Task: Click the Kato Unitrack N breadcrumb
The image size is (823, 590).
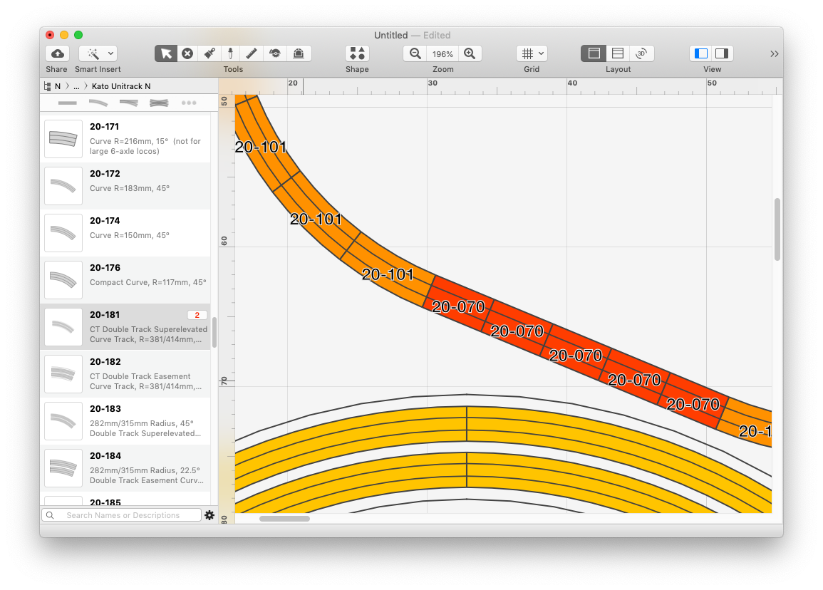Action: 120,86
